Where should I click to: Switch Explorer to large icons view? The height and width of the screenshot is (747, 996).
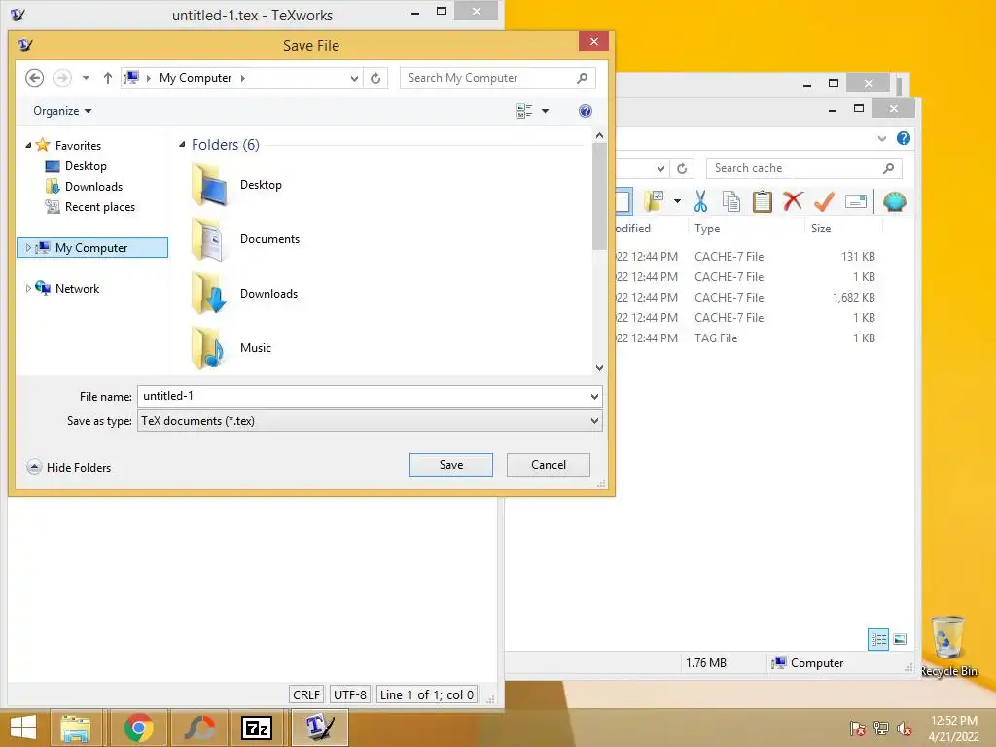(x=900, y=639)
